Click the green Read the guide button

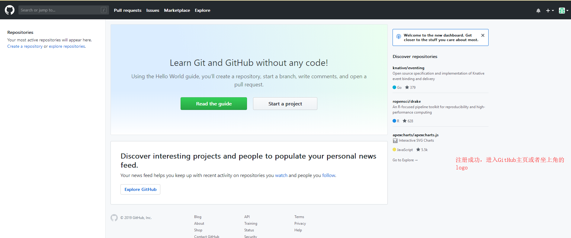[x=214, y=104]
